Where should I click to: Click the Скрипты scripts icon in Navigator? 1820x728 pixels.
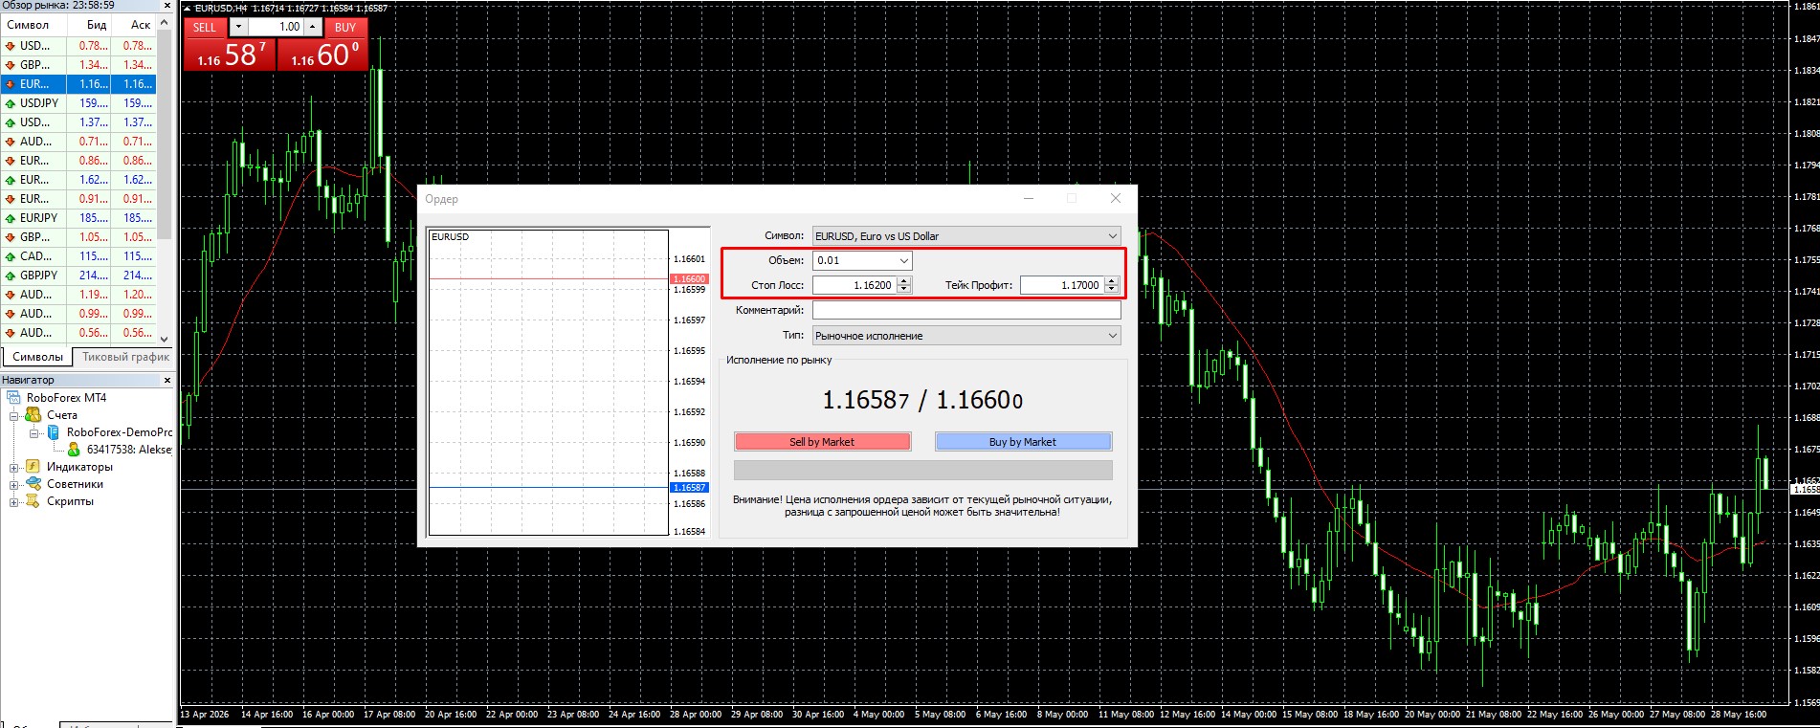pyautogui.click(x=33, y=501)
